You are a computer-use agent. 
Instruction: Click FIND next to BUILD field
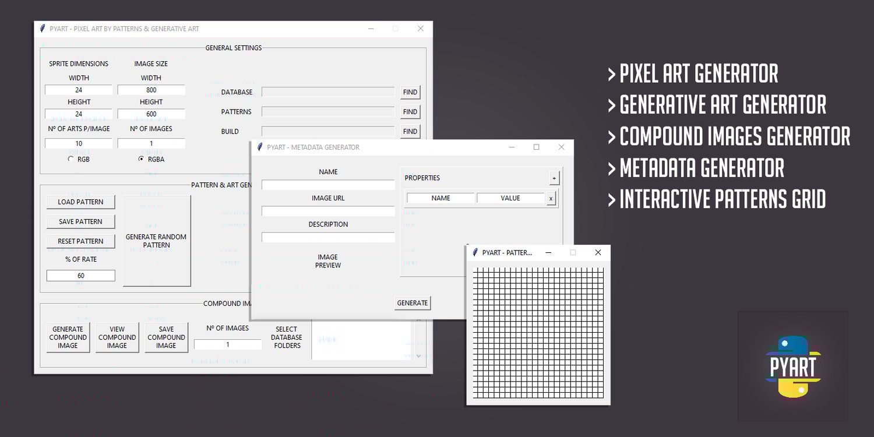click(410, 132)
